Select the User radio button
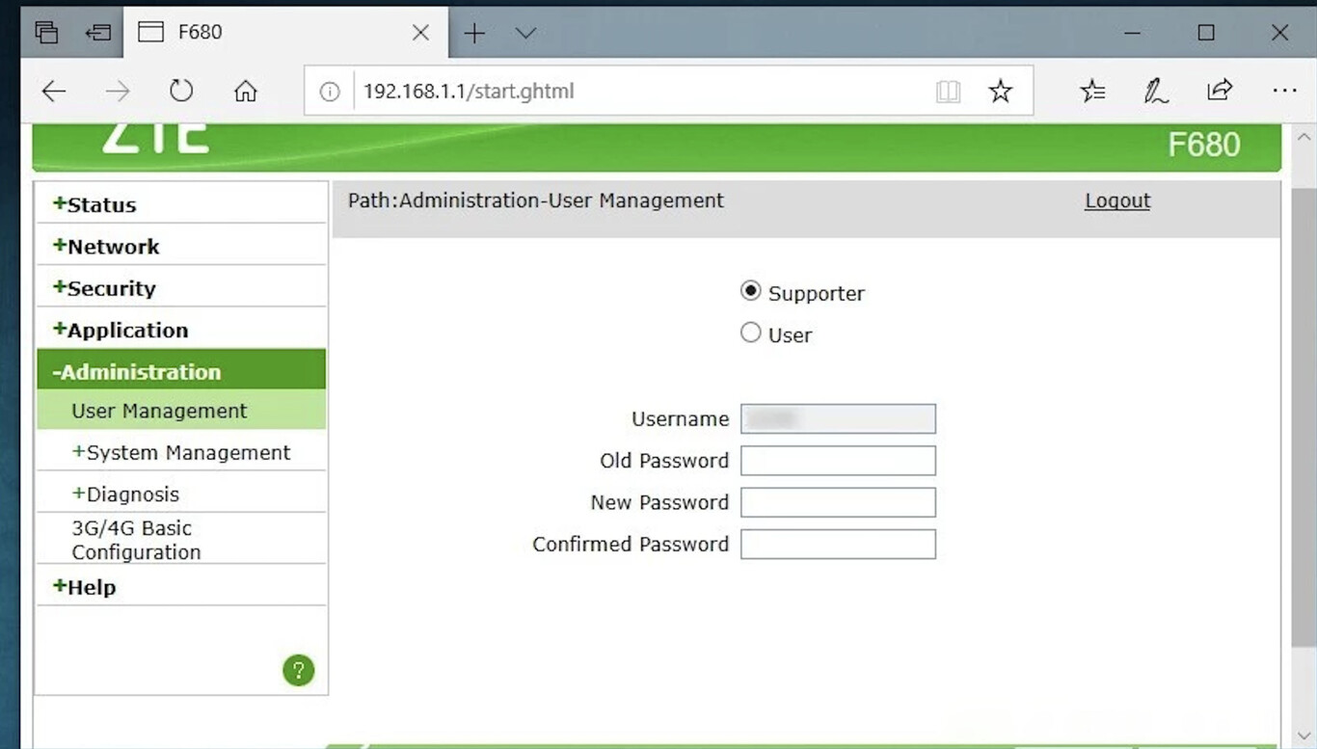 click(750, 334)
